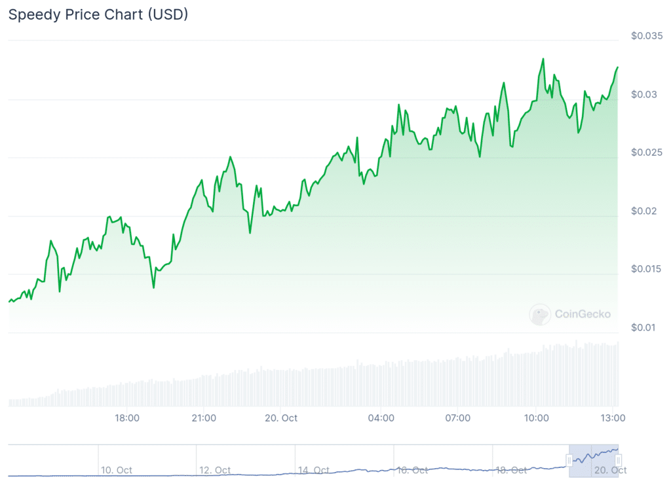Click the 18. Oct label in the navigator
The height and width of the screenshot is (489, 671).
pyautogui.click(x=510, y=470)
